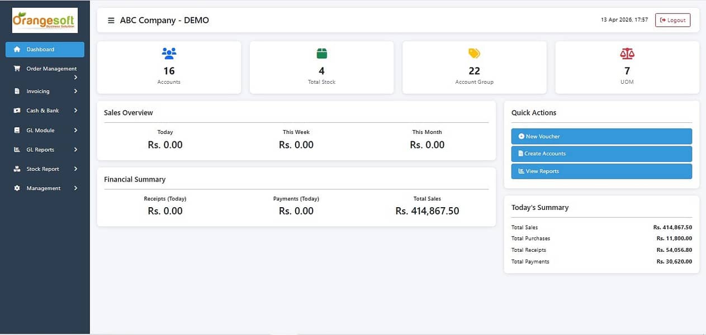Expand the Stock Report chevron
Viewport: 706px width, 335px height.
tap(75, 169)
